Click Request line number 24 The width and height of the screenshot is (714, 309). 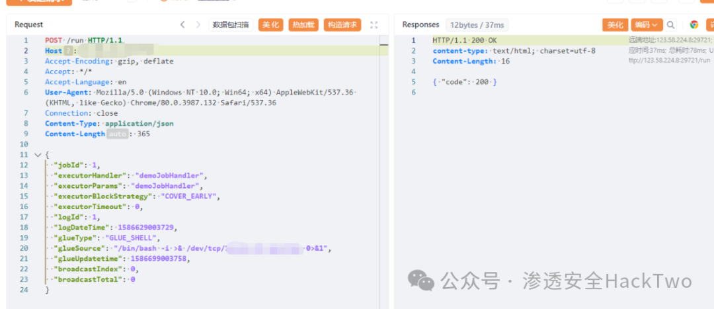(x=24, y=290)
